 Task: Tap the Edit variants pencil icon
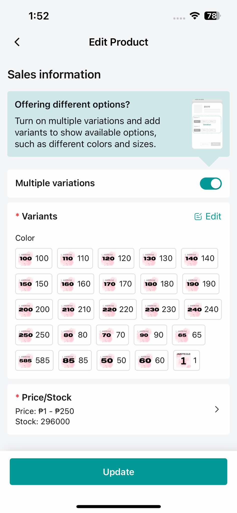click(198, 216)
